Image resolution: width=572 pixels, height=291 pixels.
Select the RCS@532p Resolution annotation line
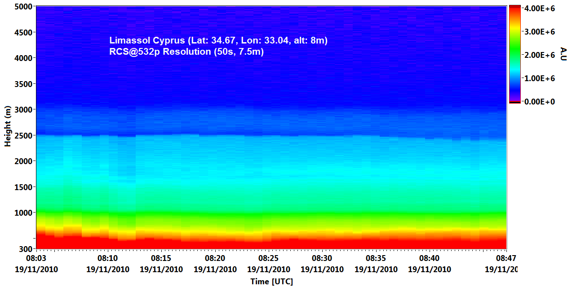(186, 52)
